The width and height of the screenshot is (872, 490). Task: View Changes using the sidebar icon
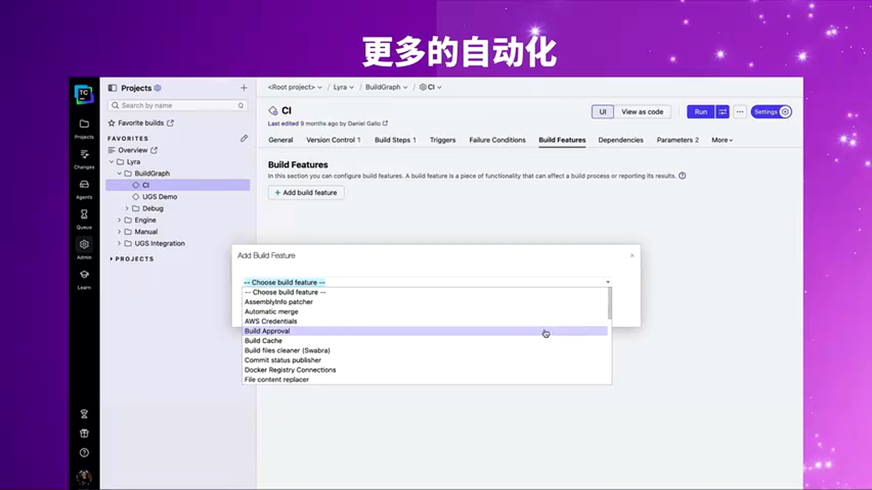point(84,155)
